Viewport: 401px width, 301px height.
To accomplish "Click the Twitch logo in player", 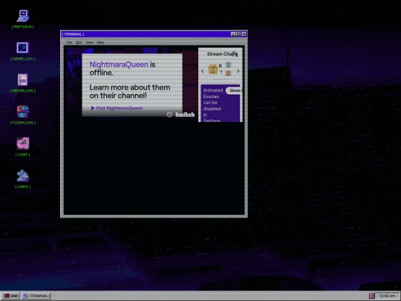I will click(x=185, y=114).
